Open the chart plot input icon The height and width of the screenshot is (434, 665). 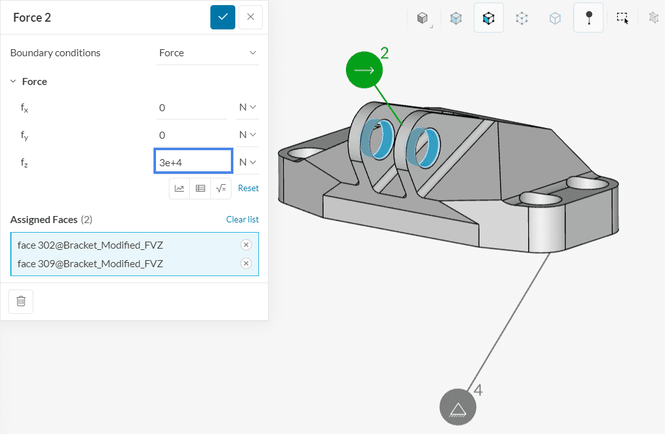pyautogui.click(x=180, y=189)
